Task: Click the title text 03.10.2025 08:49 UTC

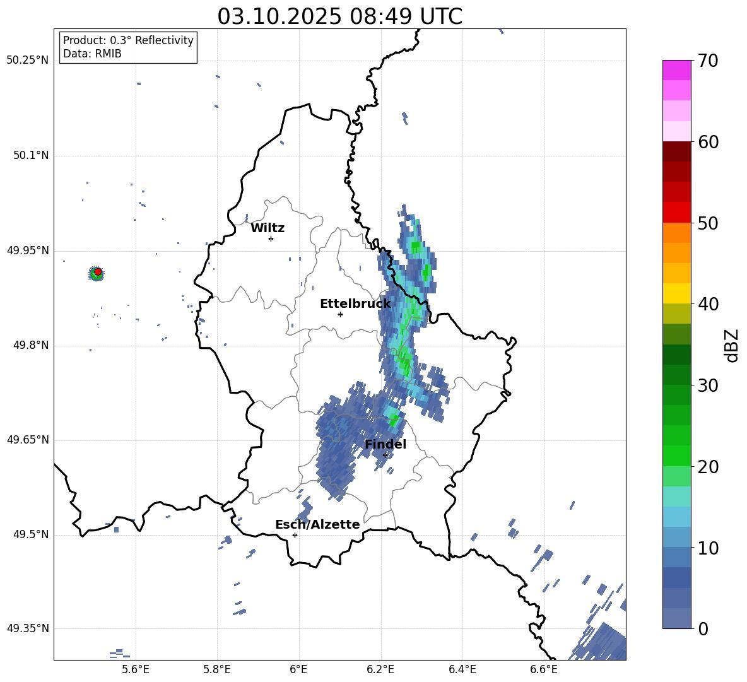Action: 339,16
